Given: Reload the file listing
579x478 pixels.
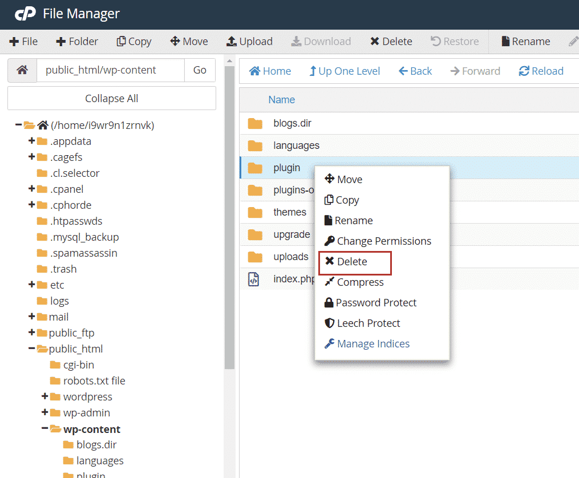Looking at the screenshot, I should click(x=541, y=71).
